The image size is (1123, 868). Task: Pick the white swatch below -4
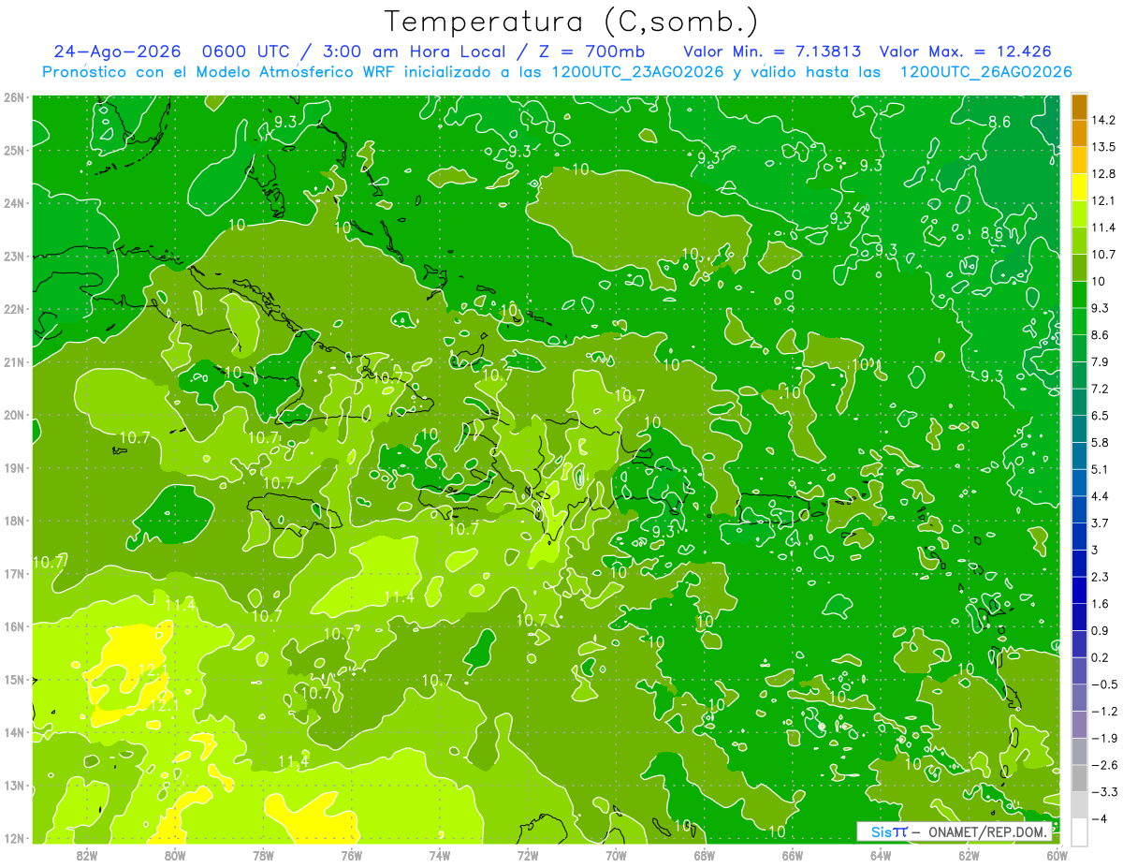(x=1079, y=831)
